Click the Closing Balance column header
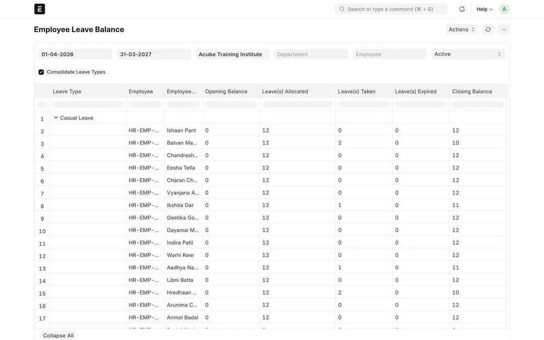 [x=478, y=92]
